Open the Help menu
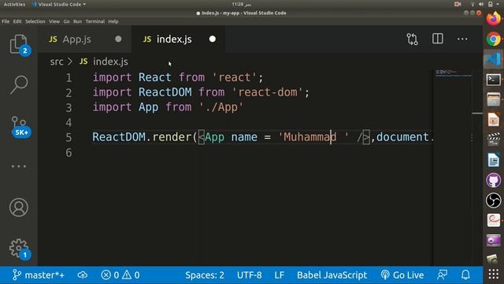 [113, 21]
